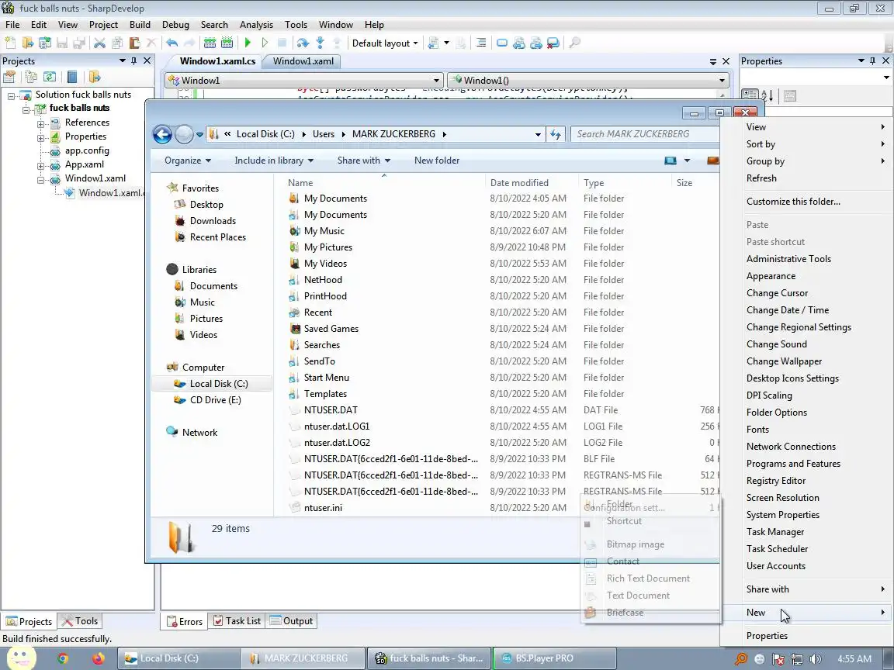The width and height of the screenshot is (894, 670).
Task: Collapse the Window1.xaml tree node
Action: coord(41,180)
